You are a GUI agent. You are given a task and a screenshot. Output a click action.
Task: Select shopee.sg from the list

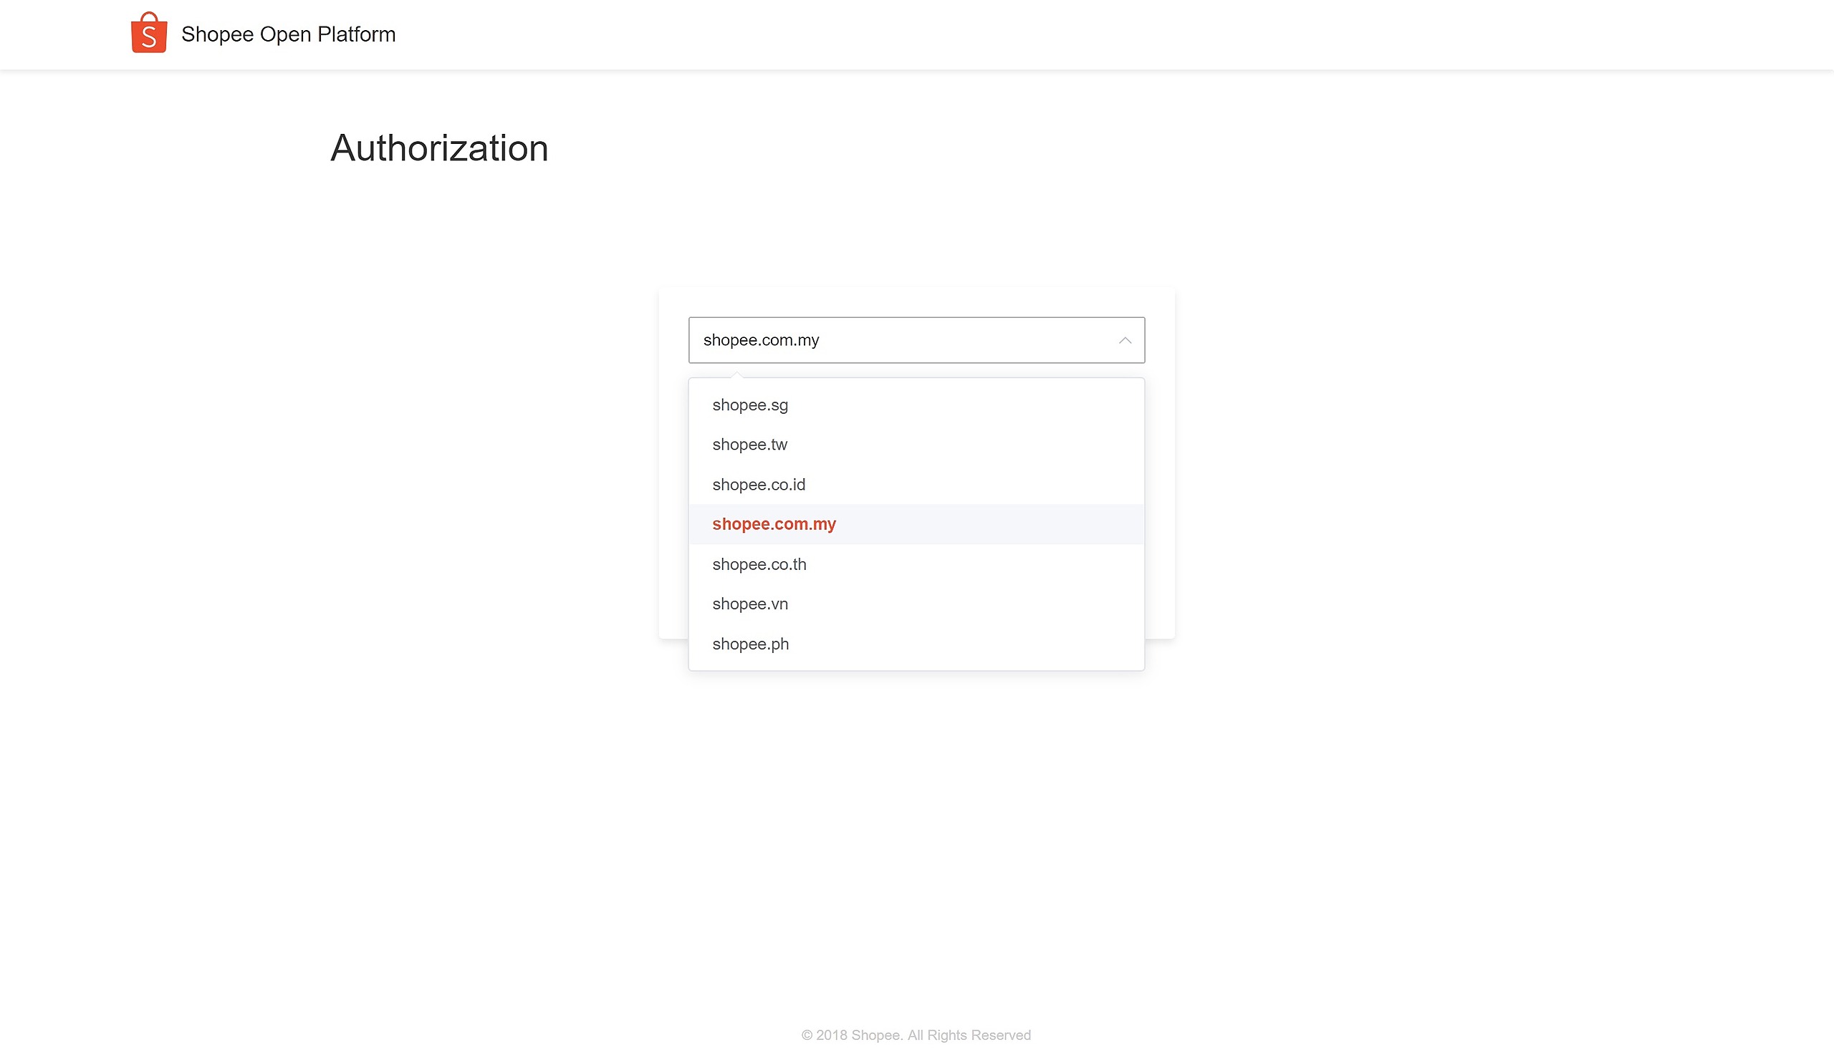(749, 405)
